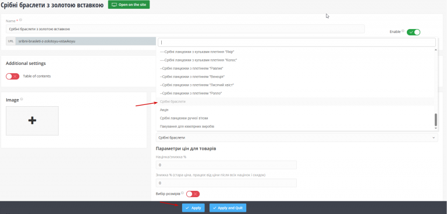Screen dimensions: 447x214
Task: Select Срібні ланцюжки з плетінням "Венеція"
Action: tap(193, 77)
